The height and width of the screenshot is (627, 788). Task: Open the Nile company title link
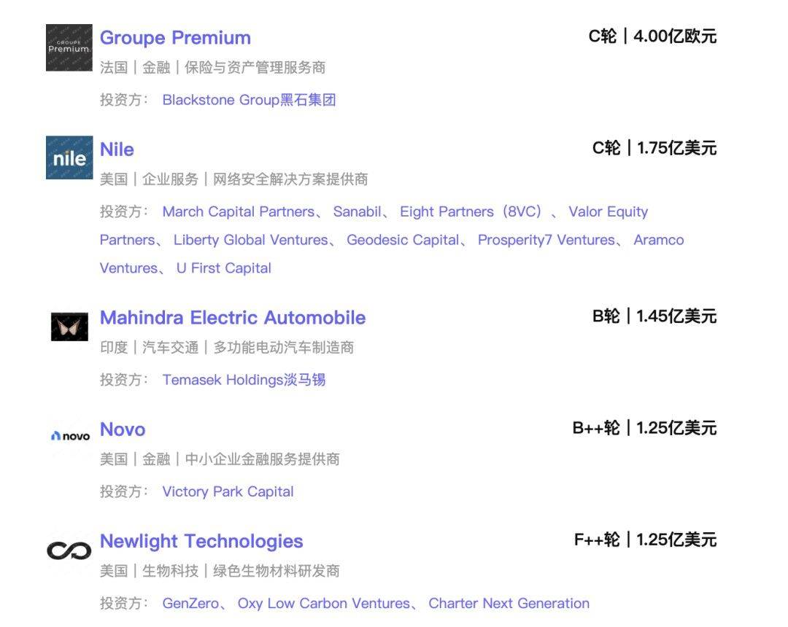click(117, 149)
